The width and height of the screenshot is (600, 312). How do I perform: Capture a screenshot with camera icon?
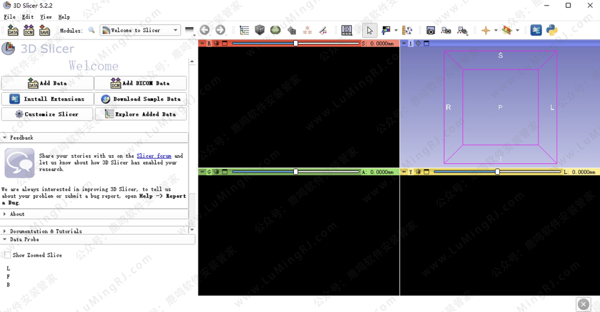tap(431, 30)
